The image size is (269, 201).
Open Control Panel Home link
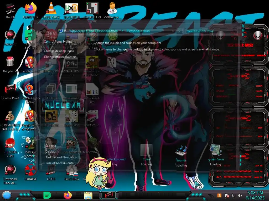click(58, 42)
